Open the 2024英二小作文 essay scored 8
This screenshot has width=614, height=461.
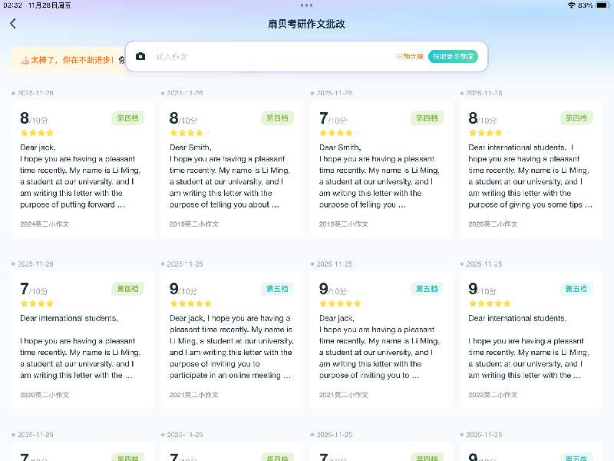[81, 177]
